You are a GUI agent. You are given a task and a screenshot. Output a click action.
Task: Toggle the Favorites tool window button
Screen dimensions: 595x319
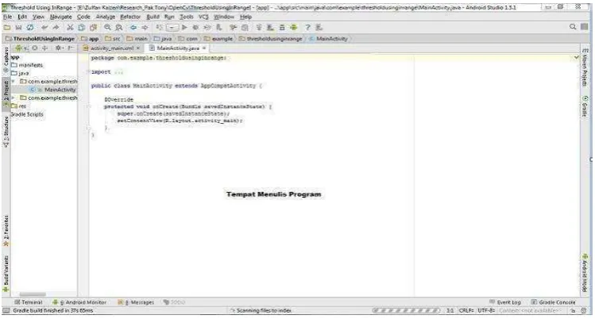pos(6,231)
